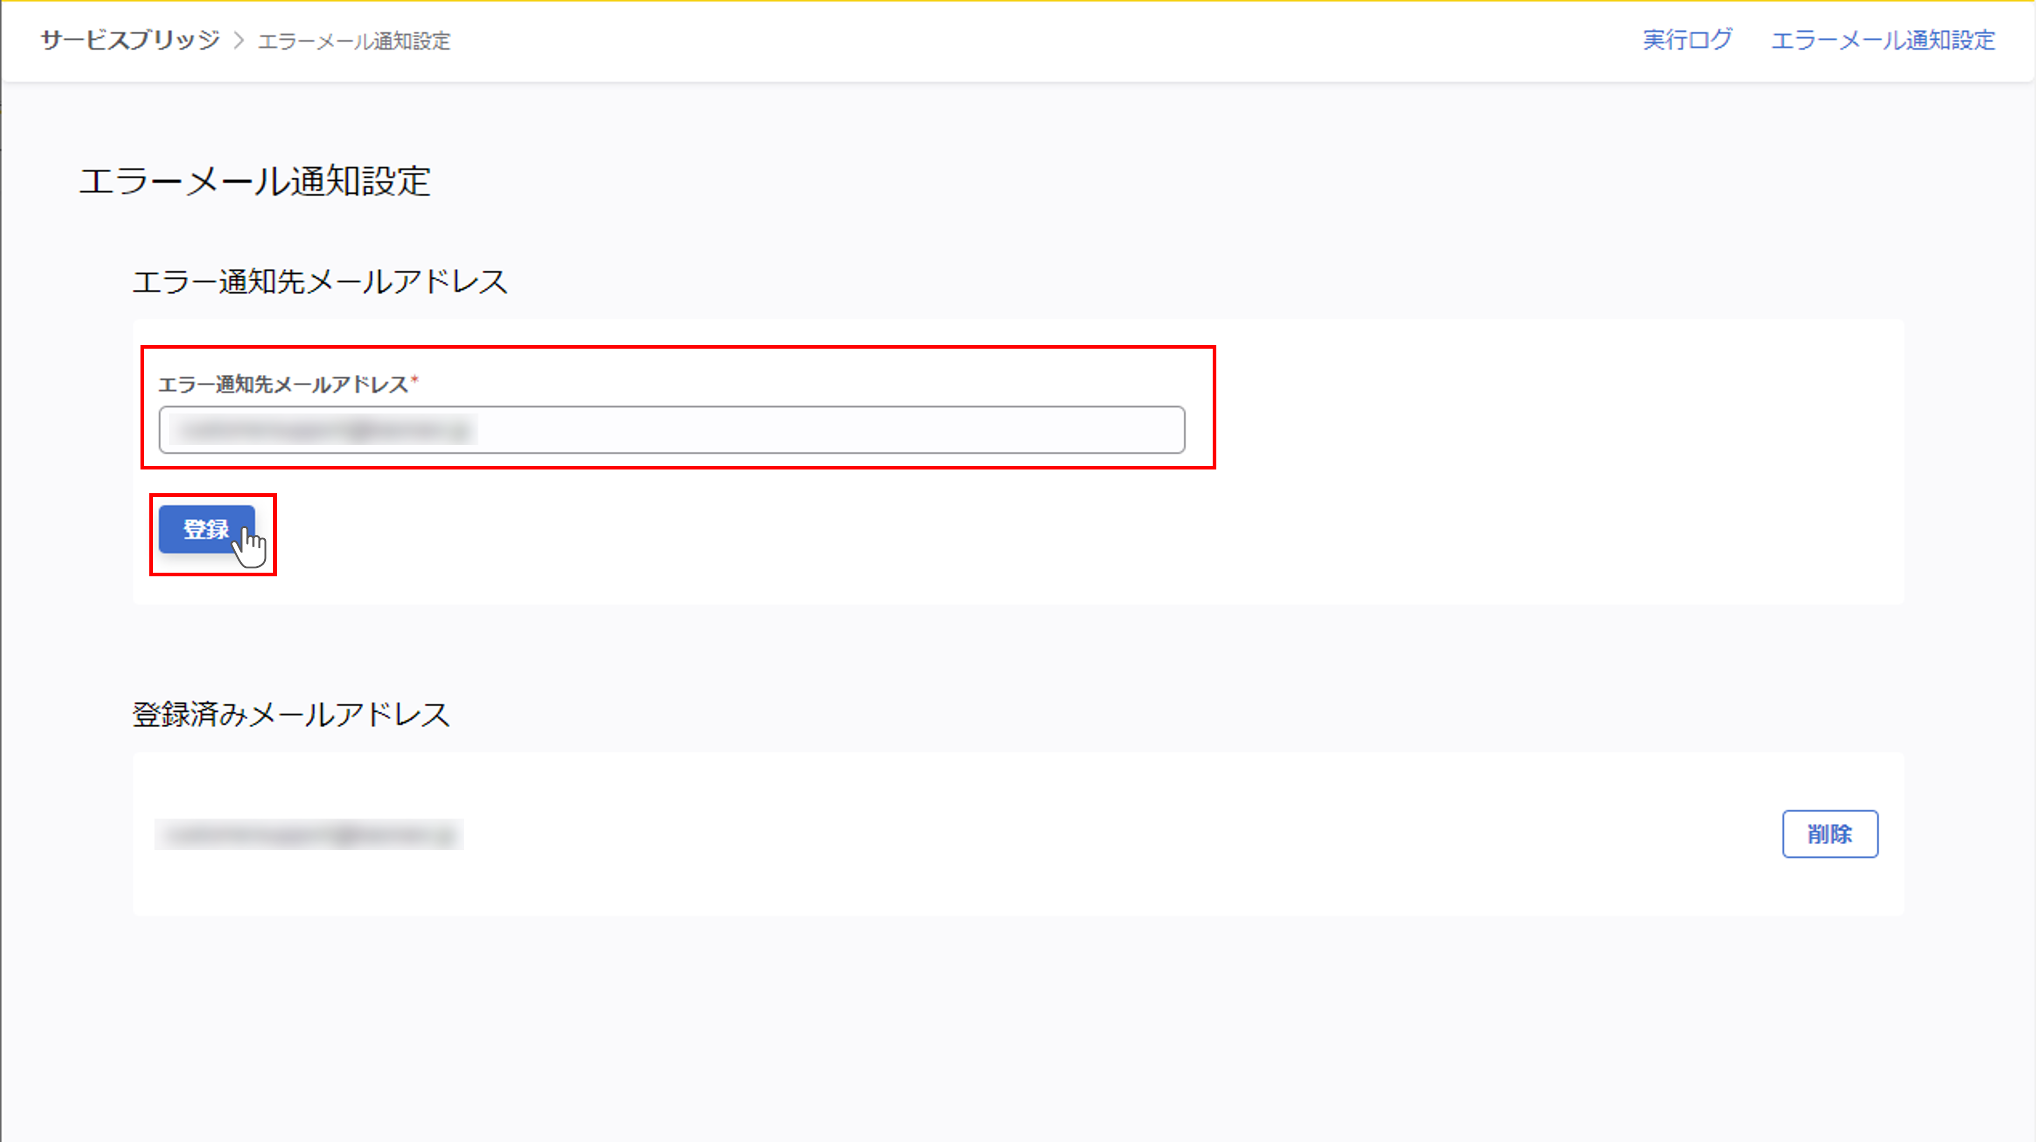Open エラーメール通知設定 in the top-right navigation
The image size is (2036, 1142).
pos(1882,40)
